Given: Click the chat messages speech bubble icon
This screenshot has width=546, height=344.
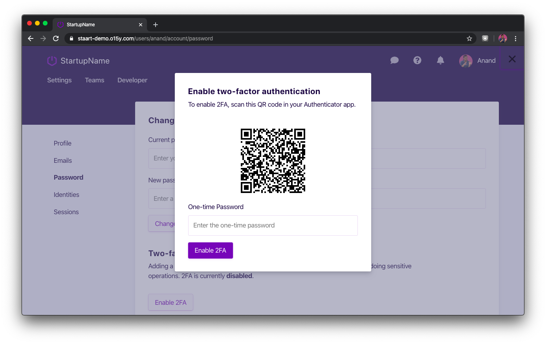Looking at the screenshot, I should pos(394,60).
